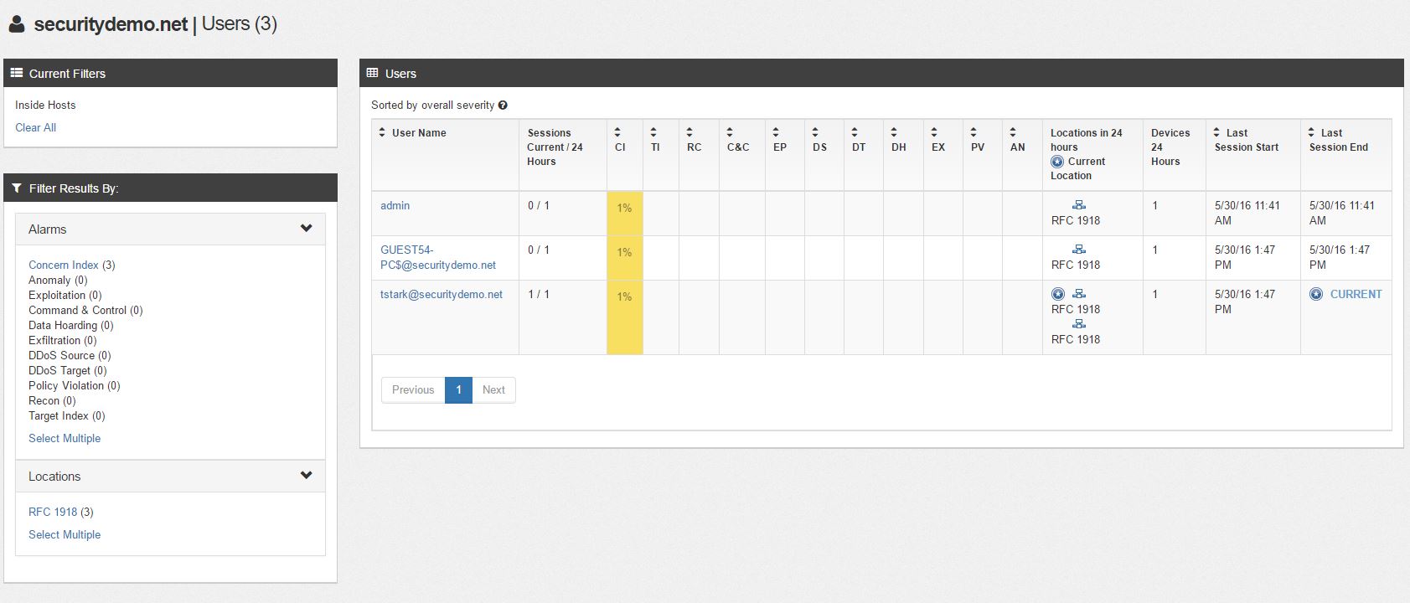
Task: Click Anomaly (0) alarm entry
Action: click(58, 280)
